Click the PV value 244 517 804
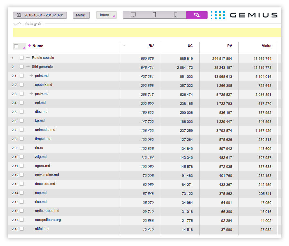Screen dimensions: 289x246 222,59
